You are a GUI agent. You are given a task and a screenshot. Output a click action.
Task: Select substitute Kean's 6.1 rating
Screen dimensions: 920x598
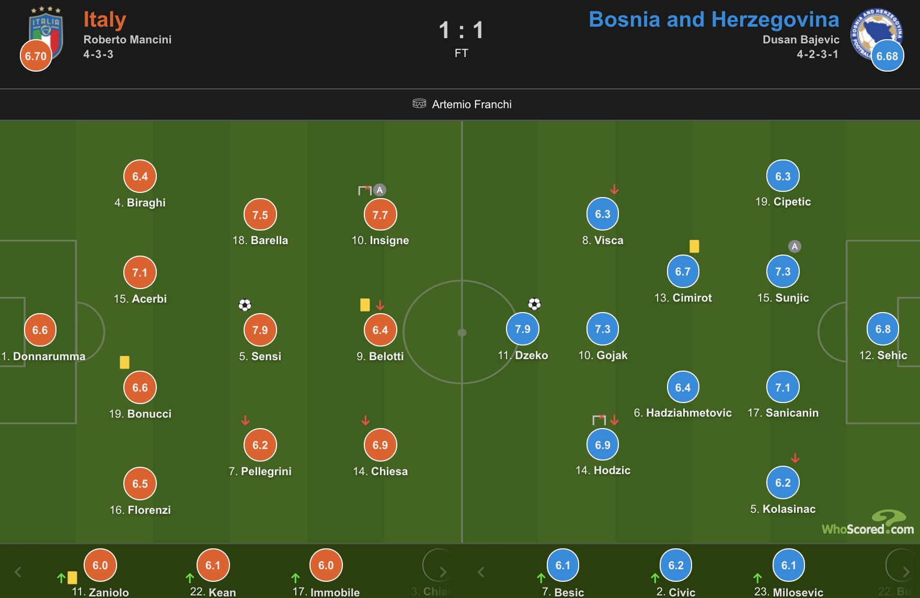click(213, 565)
